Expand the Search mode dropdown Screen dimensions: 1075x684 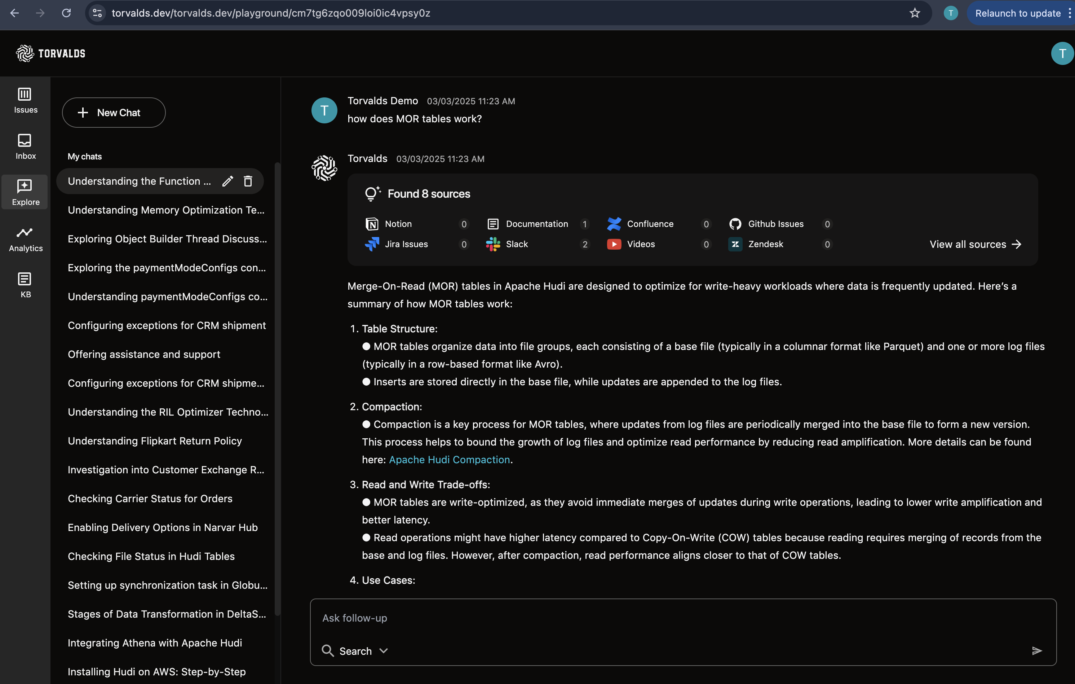[x=355, y=651]
